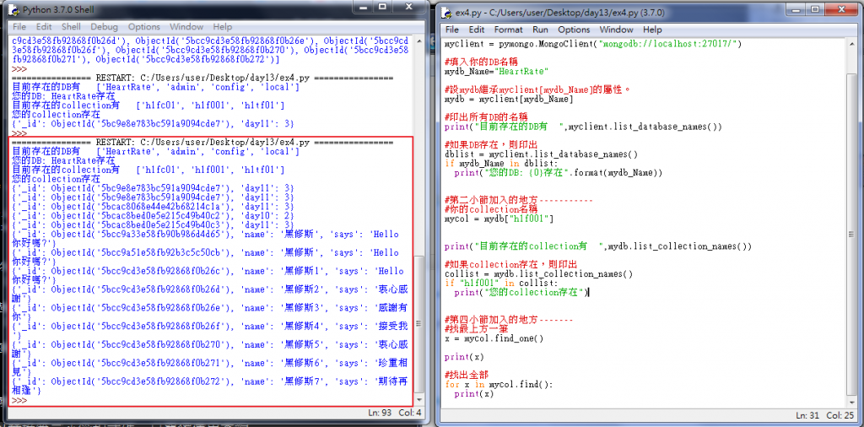Click 'Col: 4' in Shell status bar

click(x=411, y=413)
